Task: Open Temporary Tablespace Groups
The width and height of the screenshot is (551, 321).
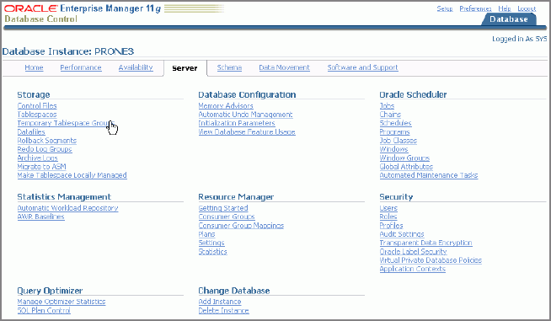Action: coord(66,123)
